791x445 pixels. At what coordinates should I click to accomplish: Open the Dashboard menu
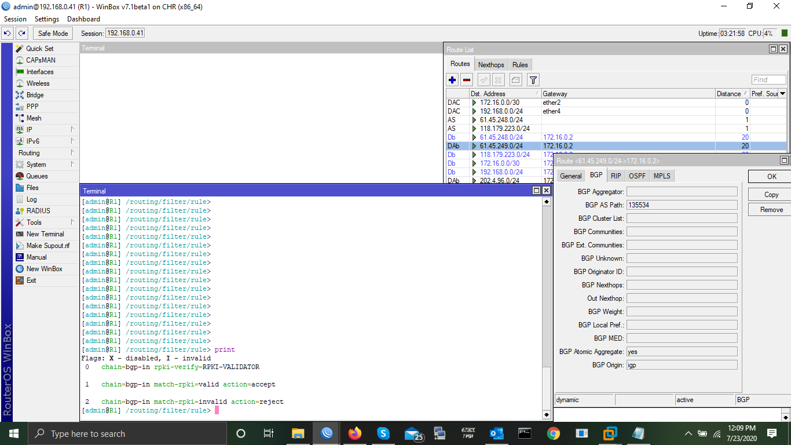coord(83,19)
